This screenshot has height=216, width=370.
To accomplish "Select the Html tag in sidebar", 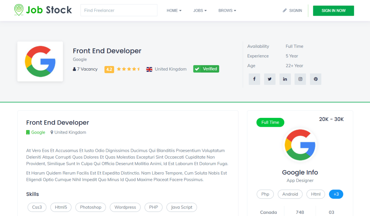I will 316,194.
